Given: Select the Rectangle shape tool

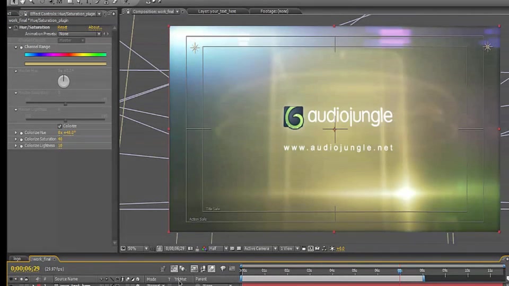Looking at the screenshot, I should [70, 2].
